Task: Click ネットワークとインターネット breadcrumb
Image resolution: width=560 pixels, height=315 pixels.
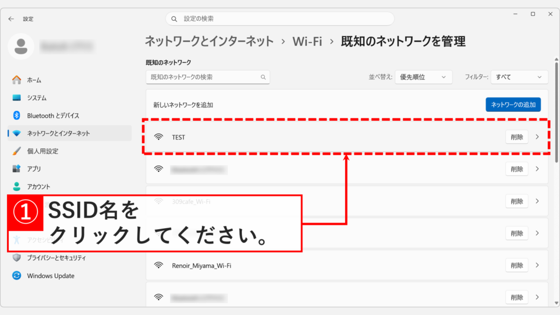Action: pyautogui.click(x=209, y=42)
